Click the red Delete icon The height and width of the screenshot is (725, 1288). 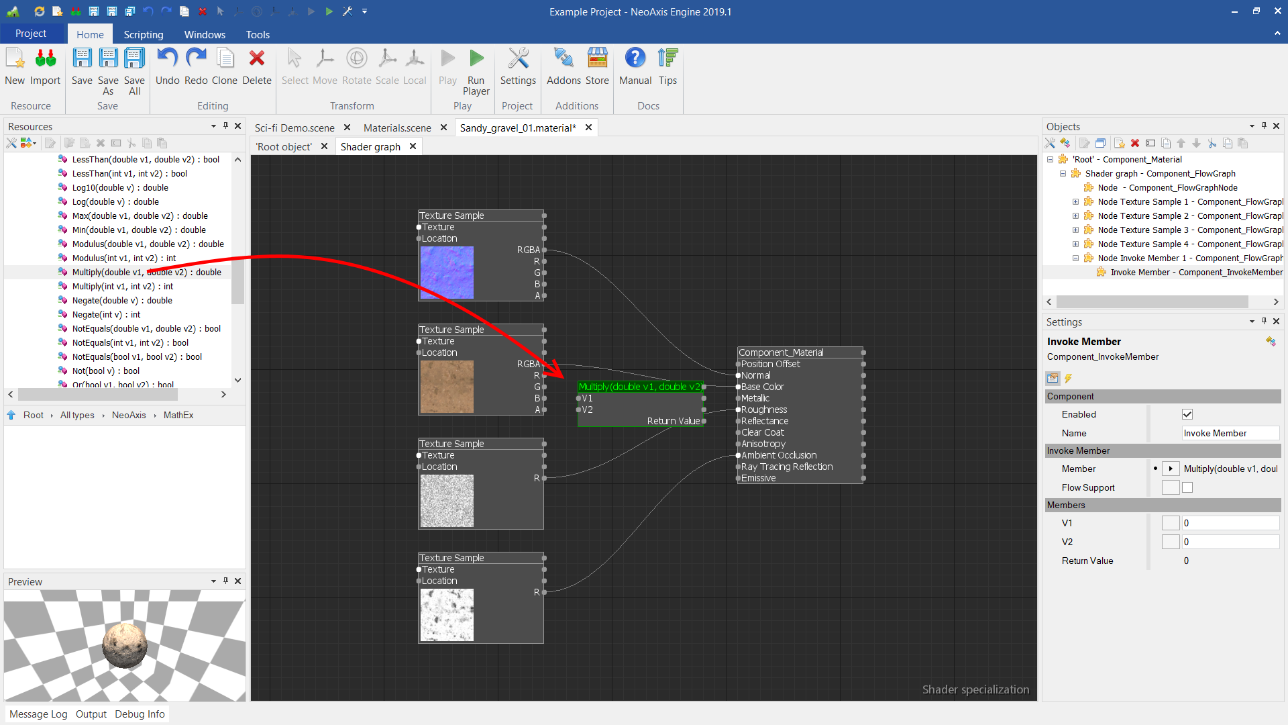tap(256, 59)
